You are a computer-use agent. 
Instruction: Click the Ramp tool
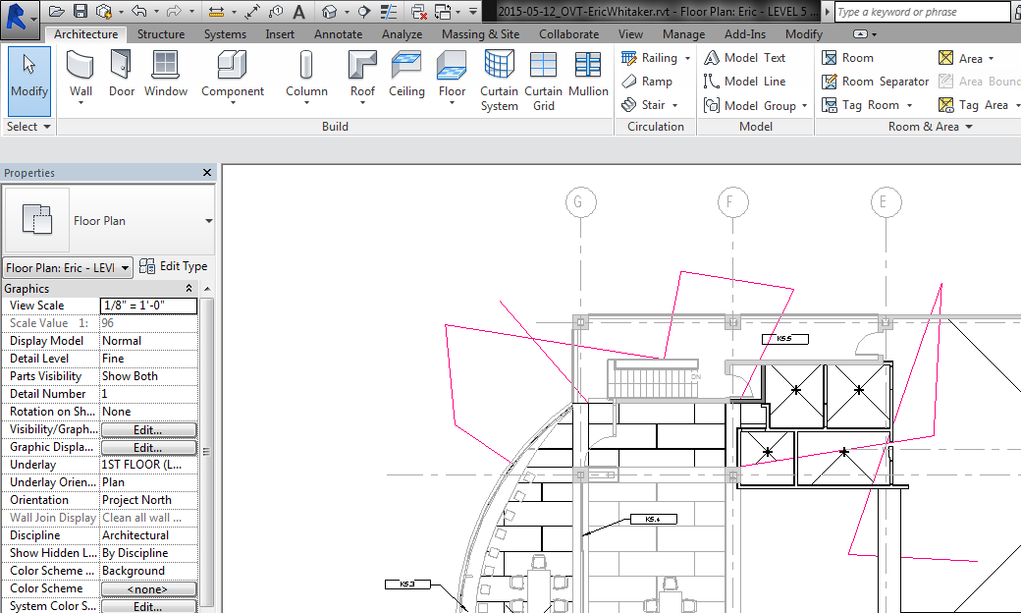coord(647,82)
